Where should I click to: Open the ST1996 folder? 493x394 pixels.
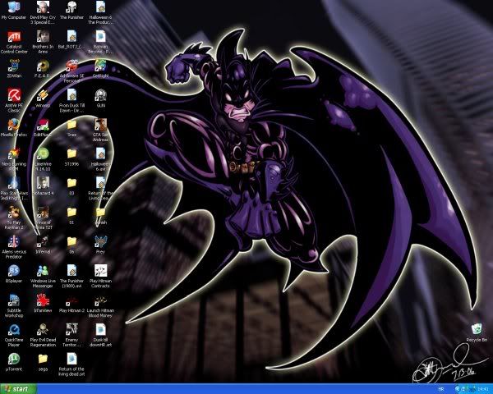click(x=71, y=157)
